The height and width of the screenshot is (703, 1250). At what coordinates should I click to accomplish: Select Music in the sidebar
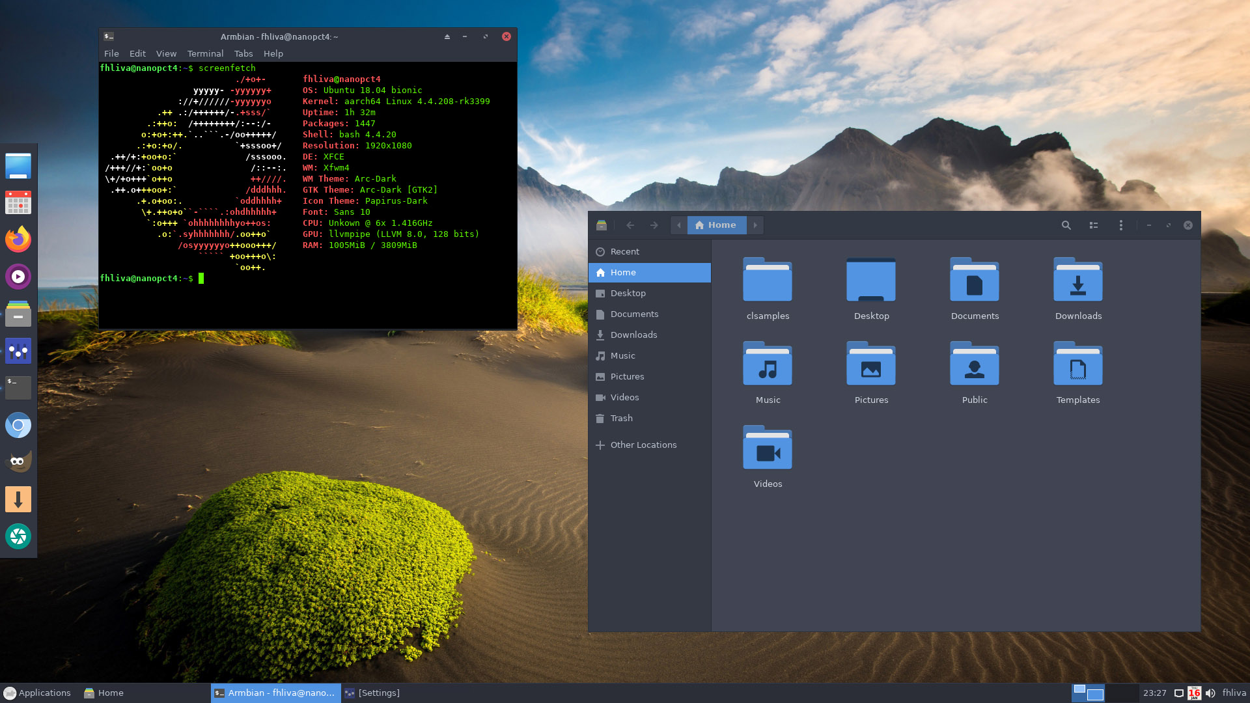(x=650, y=356)
